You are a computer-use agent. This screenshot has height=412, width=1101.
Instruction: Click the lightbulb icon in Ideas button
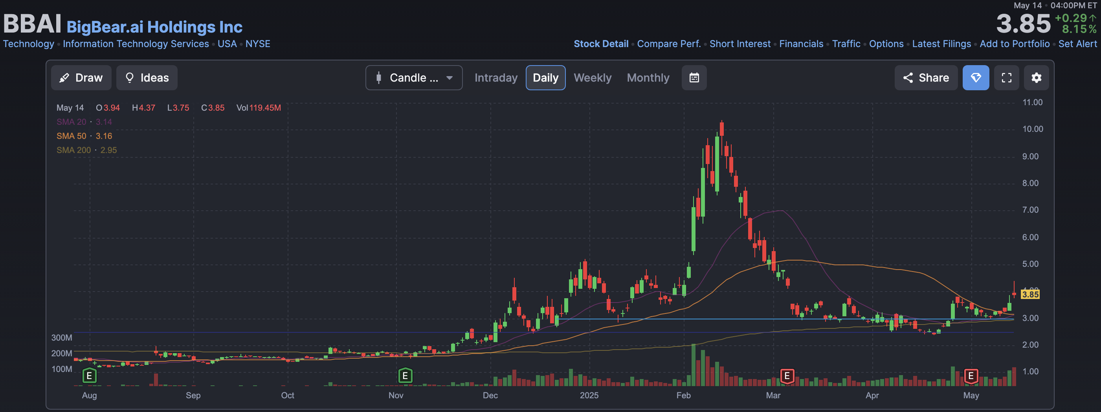pos(130,78)
